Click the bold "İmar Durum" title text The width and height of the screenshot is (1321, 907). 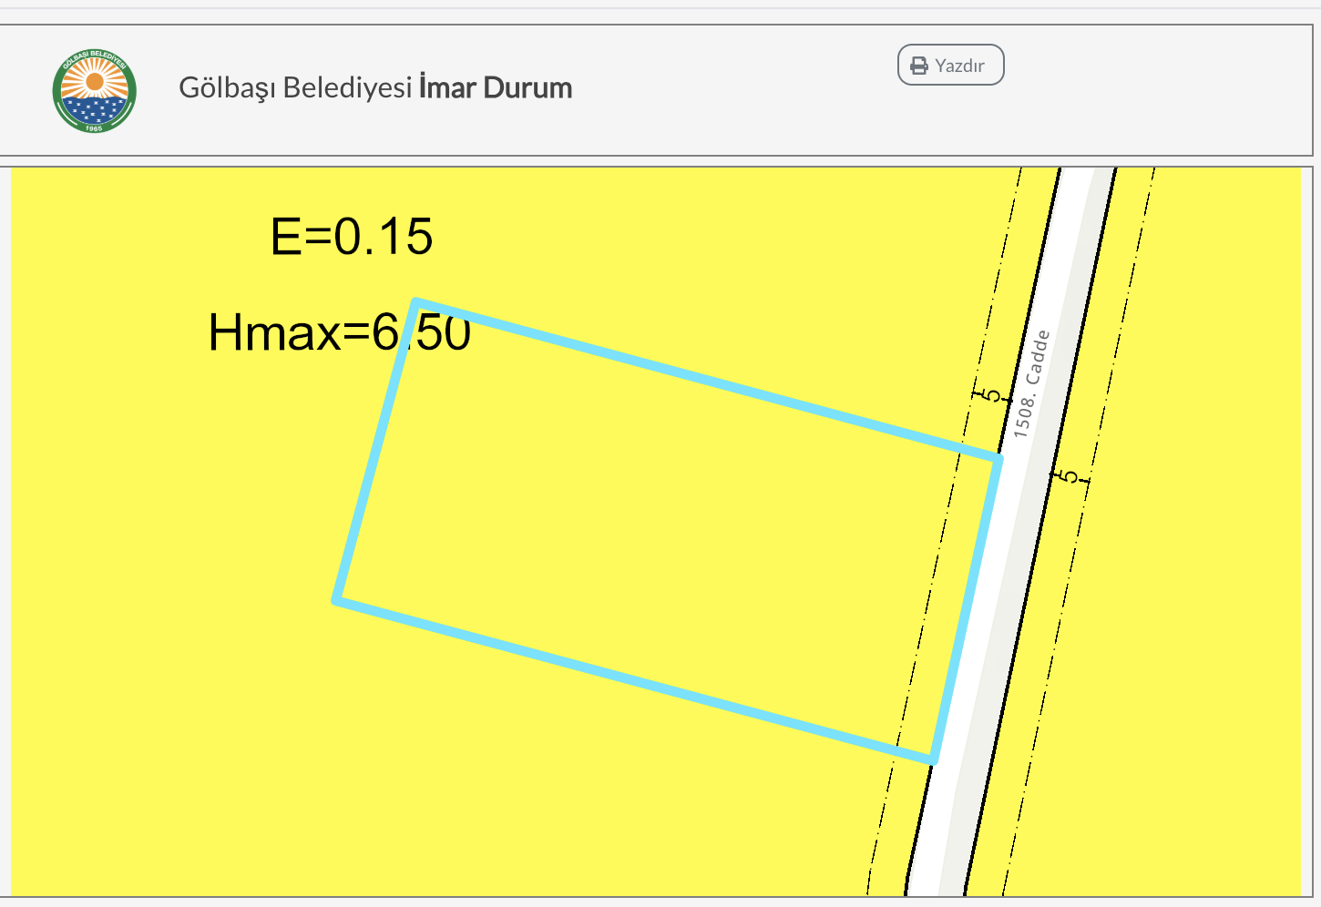pyautogui.click(x=495, y=87)
